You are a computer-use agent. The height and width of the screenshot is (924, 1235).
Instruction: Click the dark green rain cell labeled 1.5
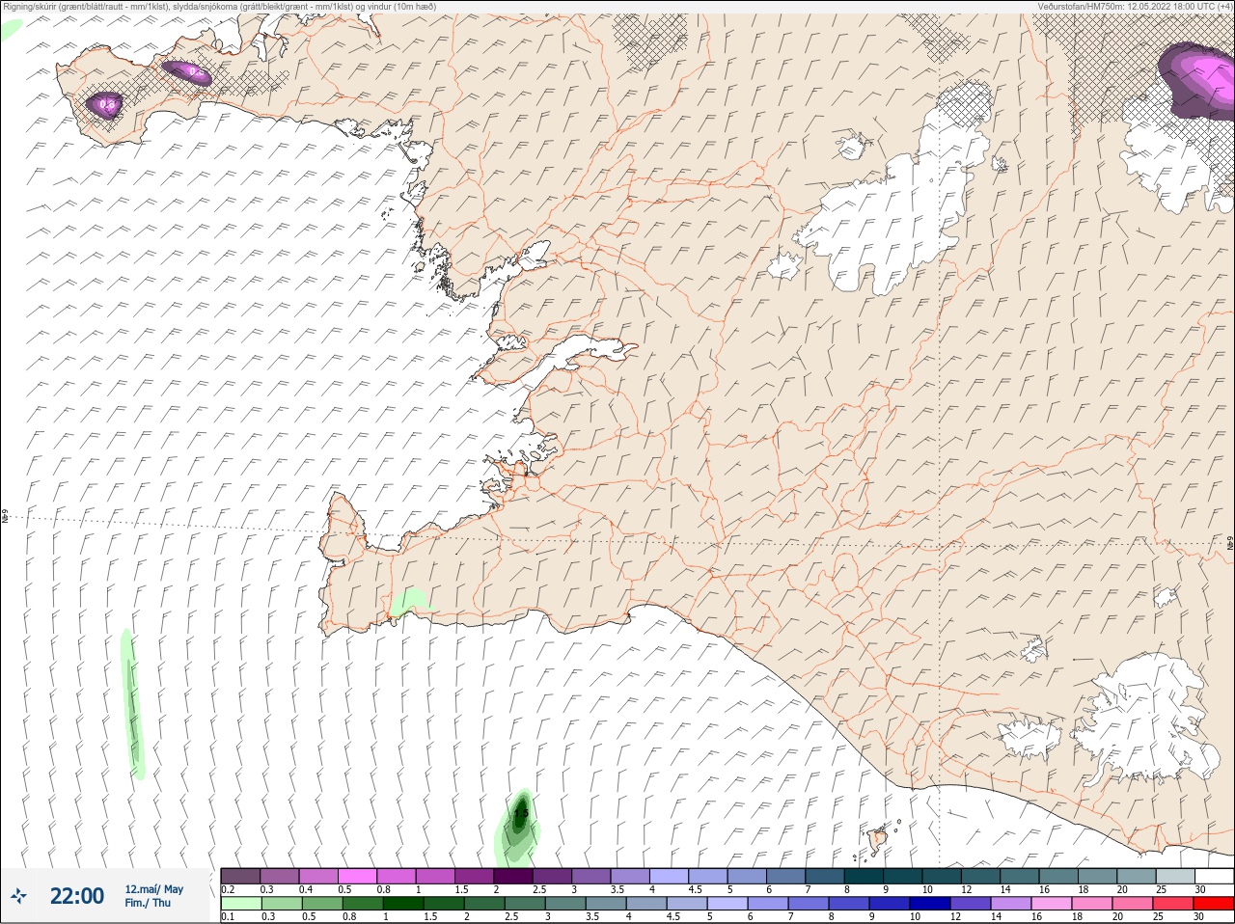(x=521, y=815)
